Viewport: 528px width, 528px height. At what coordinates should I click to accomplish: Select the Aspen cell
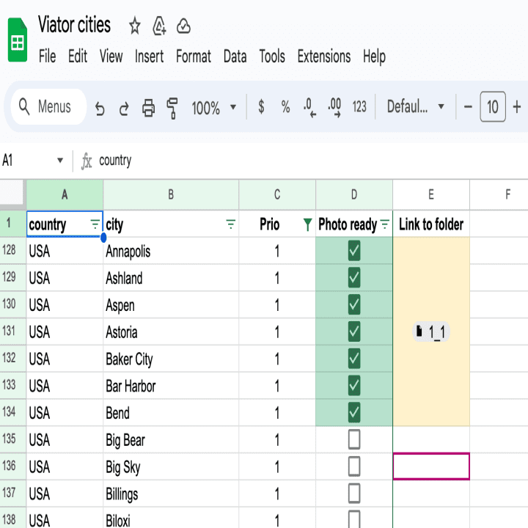point(171,305)
